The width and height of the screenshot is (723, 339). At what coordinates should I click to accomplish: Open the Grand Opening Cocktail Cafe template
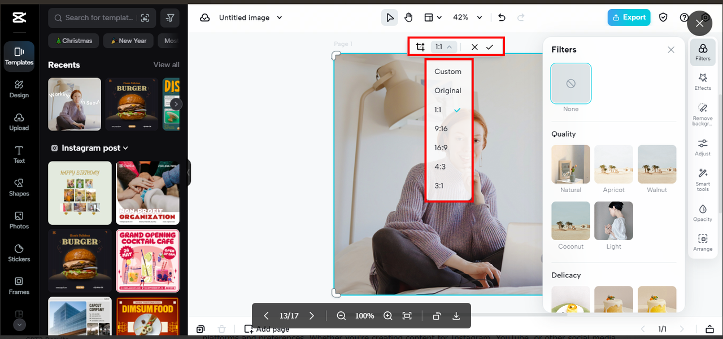(148, 260)
